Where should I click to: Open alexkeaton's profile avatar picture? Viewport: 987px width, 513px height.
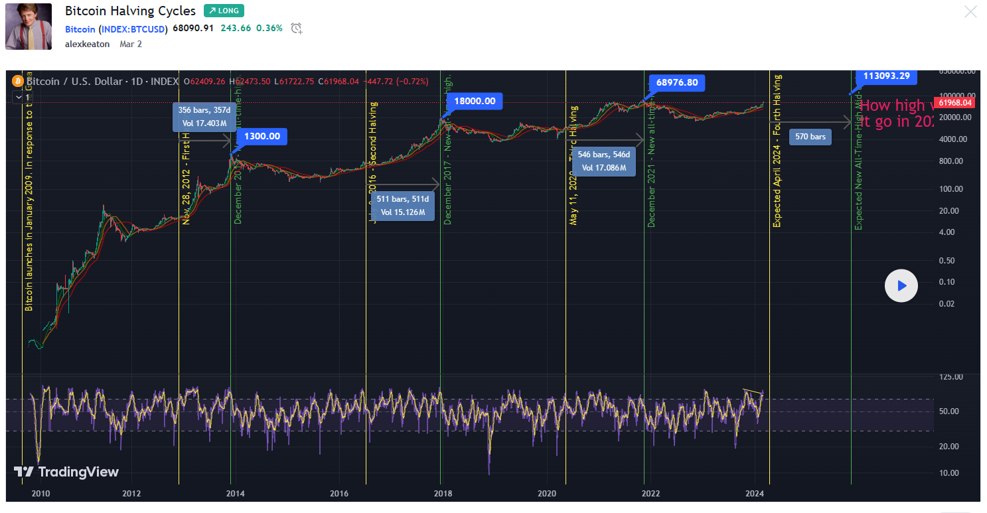[29, 27]
